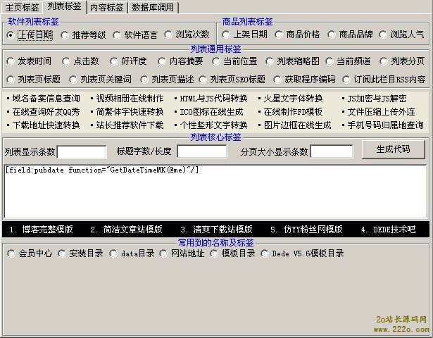The width and height of the screenshot is (433, 338).
Task: Open the ICO图标在线生成 link
Action: pyautogui.click(x=211, y=112)
